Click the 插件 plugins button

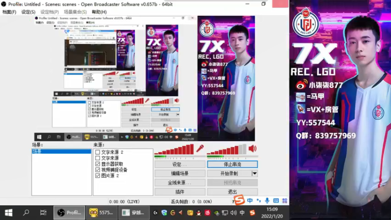(x=180, y=192)
